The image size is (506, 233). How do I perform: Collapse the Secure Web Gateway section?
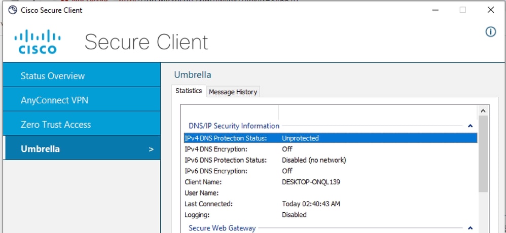tap(470, 228)
